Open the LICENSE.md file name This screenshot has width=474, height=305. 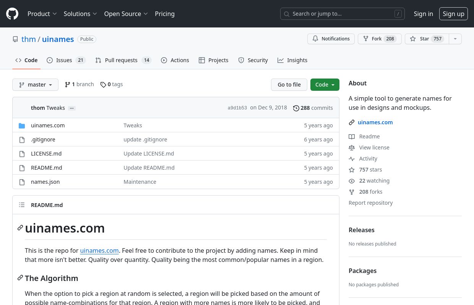[46, 154]
